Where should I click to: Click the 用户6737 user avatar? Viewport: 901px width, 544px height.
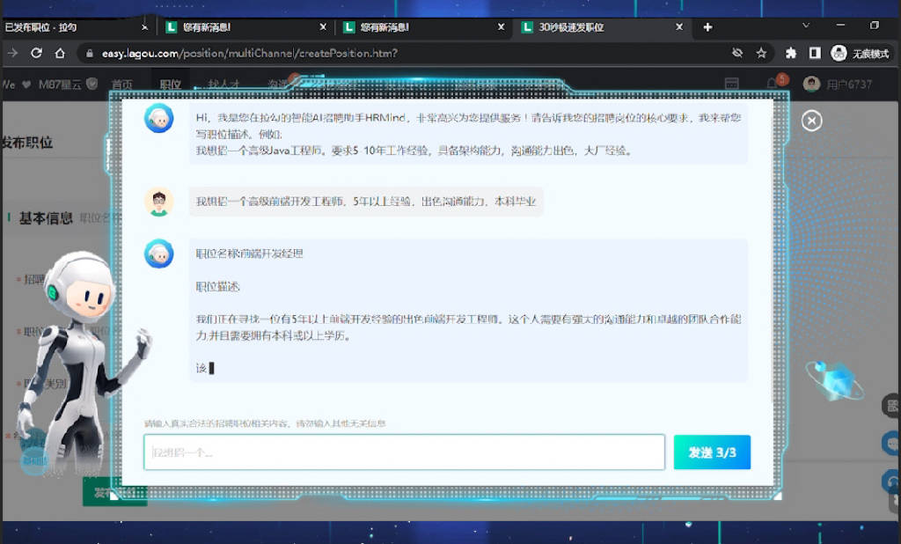(x=811, y=85)
